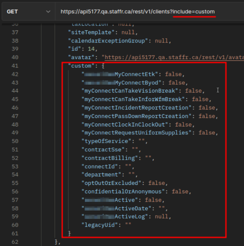
Task: Click the MyConnectByod key on line 43
Action: click(121, 83)
